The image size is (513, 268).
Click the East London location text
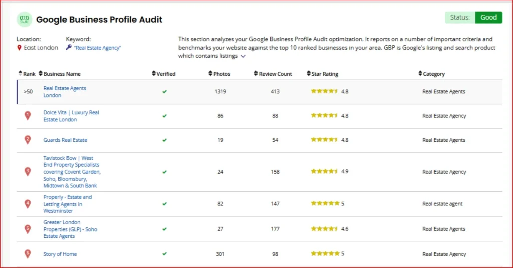pyautogui.click(x=41, y=48)
